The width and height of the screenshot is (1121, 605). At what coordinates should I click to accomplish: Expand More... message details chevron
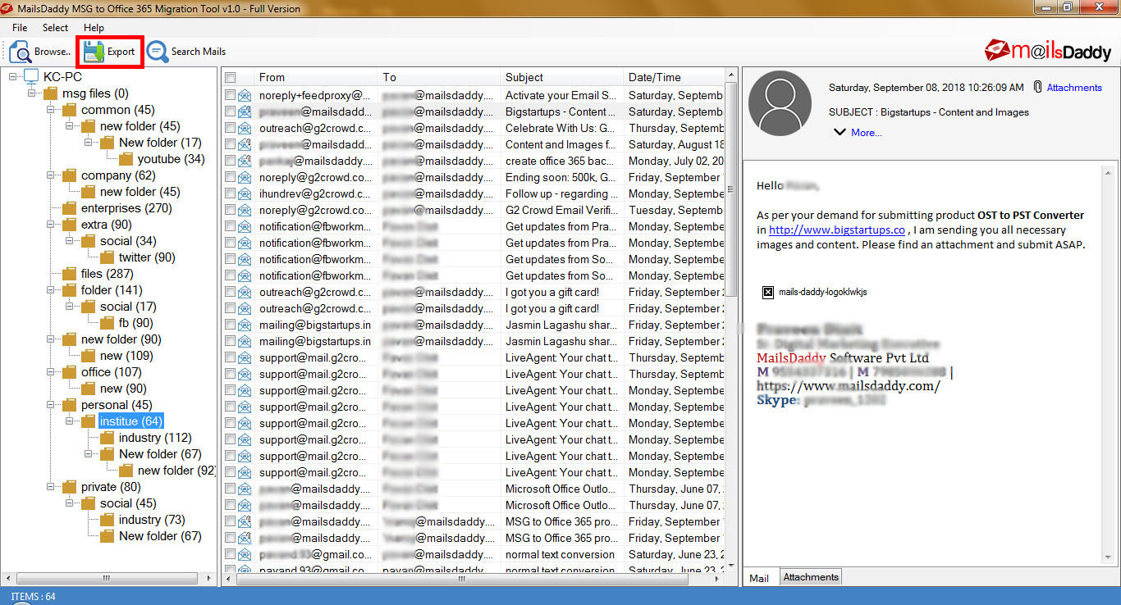click(840, 132)
